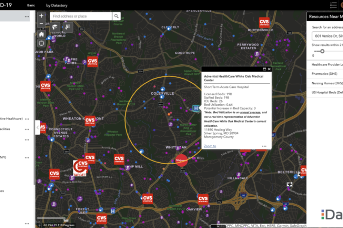
Task: Click the Basic label in the header
Action: point(31,5)
